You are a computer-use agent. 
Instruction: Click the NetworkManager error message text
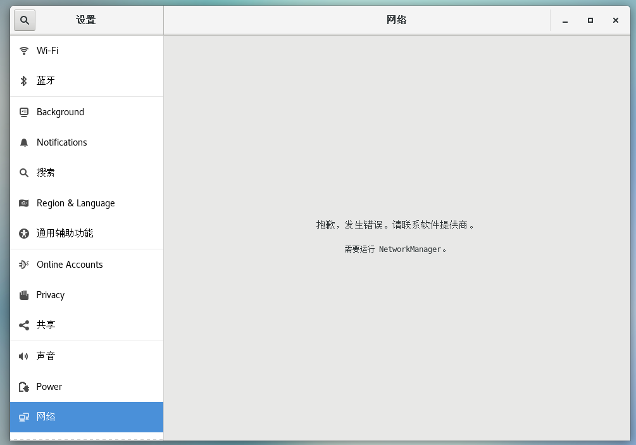(x=396, y=249)
